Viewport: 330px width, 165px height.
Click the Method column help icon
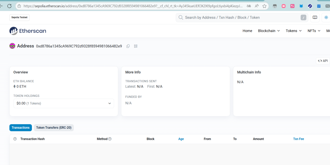(x=110, y=139)
